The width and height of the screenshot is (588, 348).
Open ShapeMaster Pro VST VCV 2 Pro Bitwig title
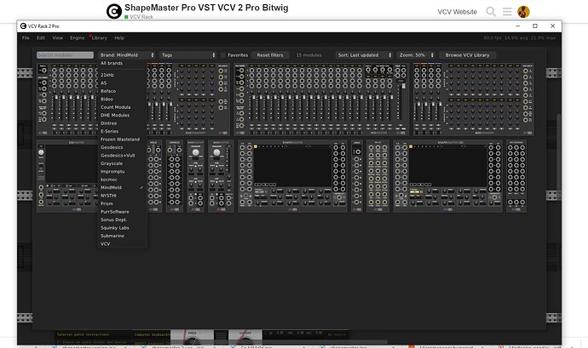tap(206, 8)
